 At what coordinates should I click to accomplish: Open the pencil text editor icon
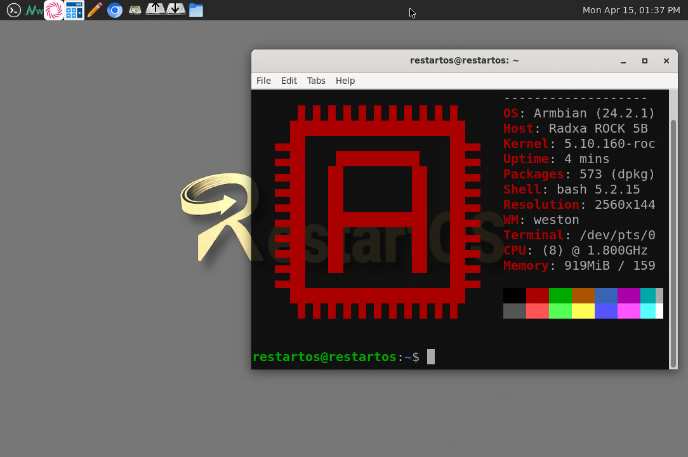[95, 10]
